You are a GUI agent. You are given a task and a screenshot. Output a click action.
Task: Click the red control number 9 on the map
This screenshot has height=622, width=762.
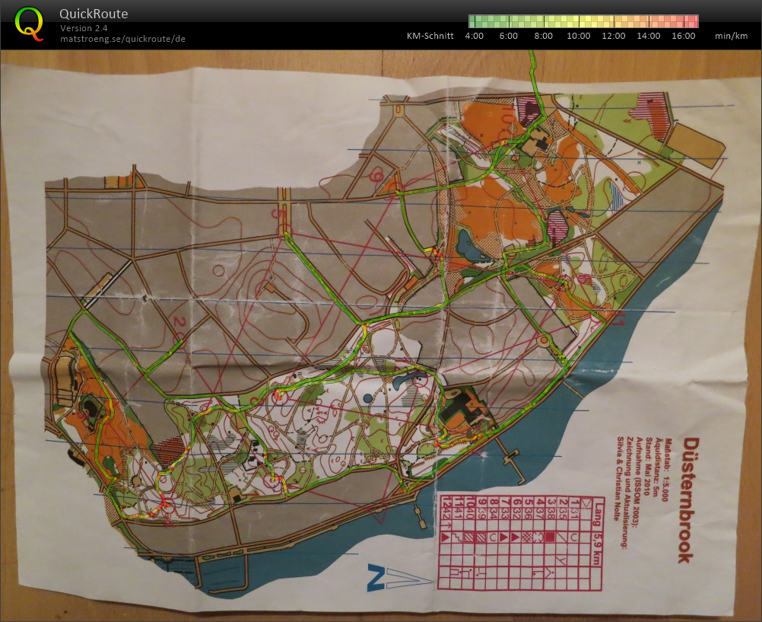coord(375,177)
